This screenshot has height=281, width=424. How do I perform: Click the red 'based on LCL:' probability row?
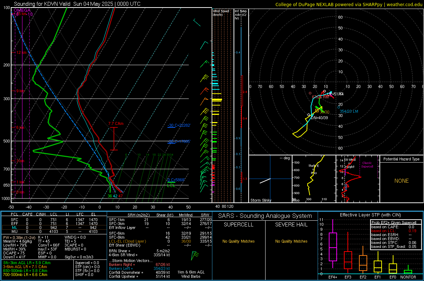[x=393, y=231]
